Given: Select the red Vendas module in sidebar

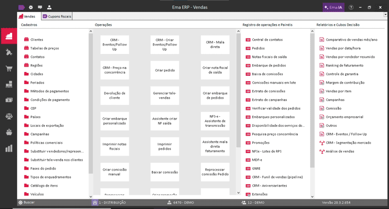Looking at the screenshot, I should [x=9, y=36].
